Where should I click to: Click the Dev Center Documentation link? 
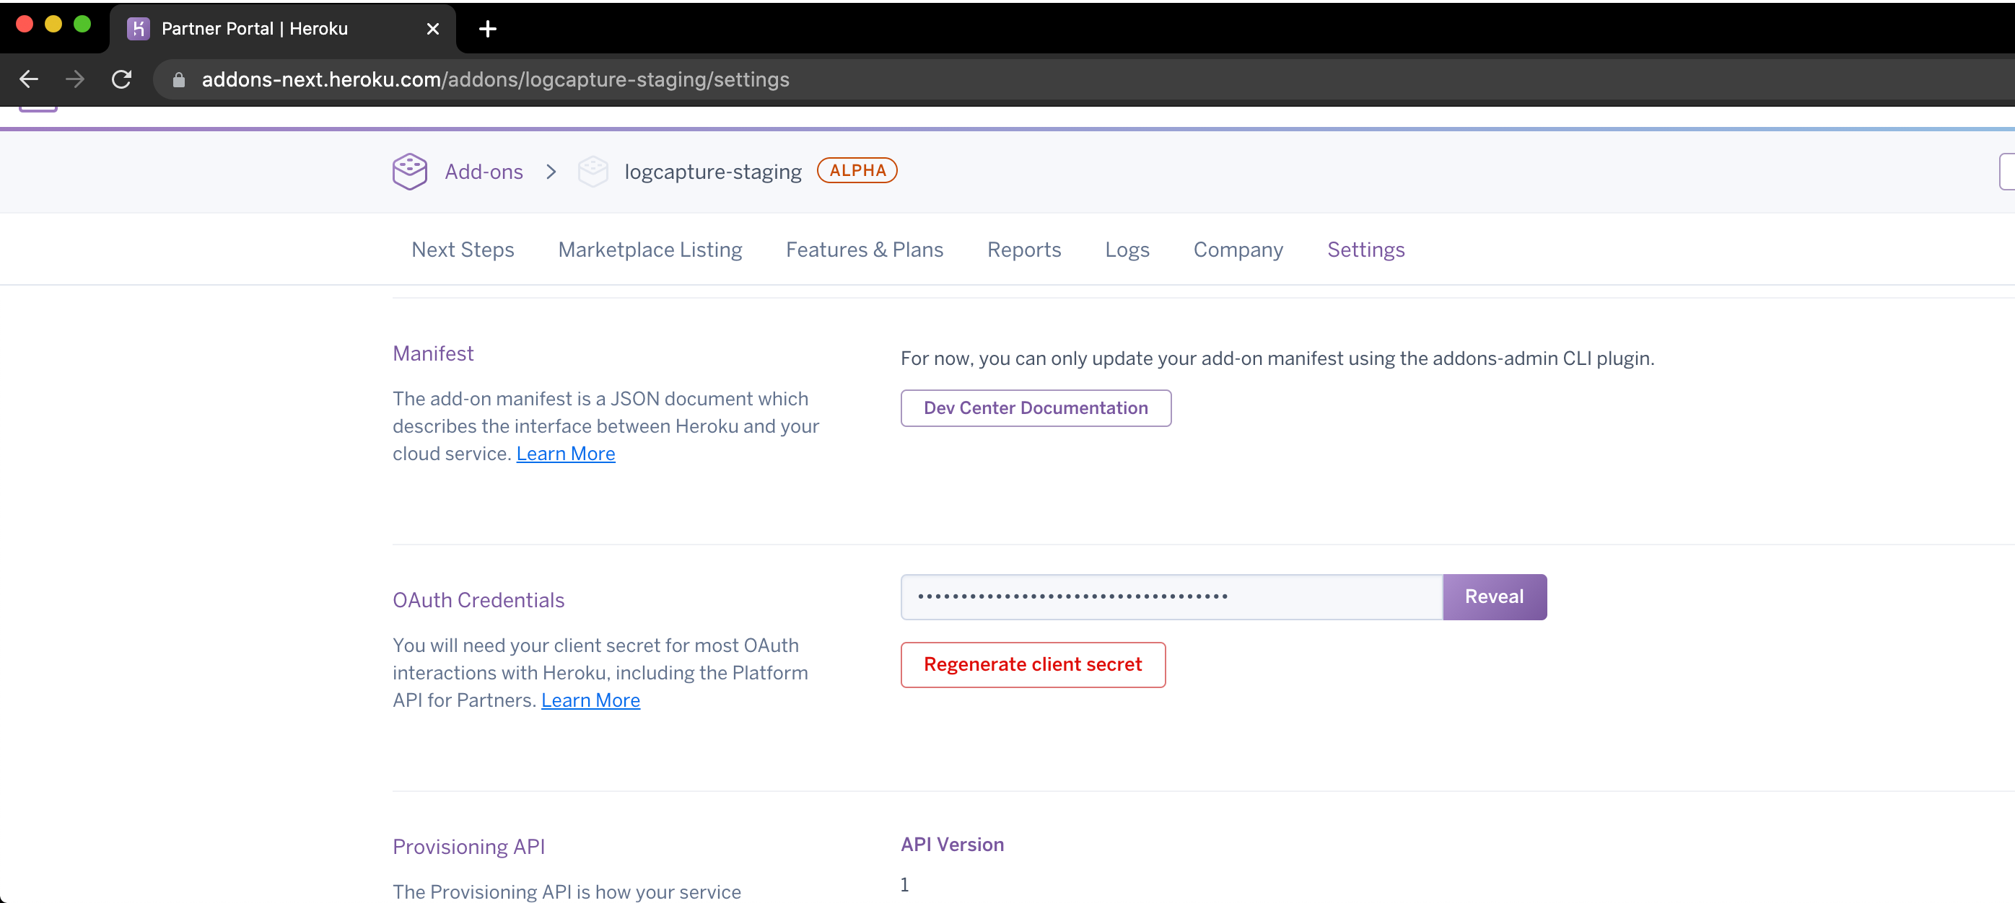[x=1036, y=408]
